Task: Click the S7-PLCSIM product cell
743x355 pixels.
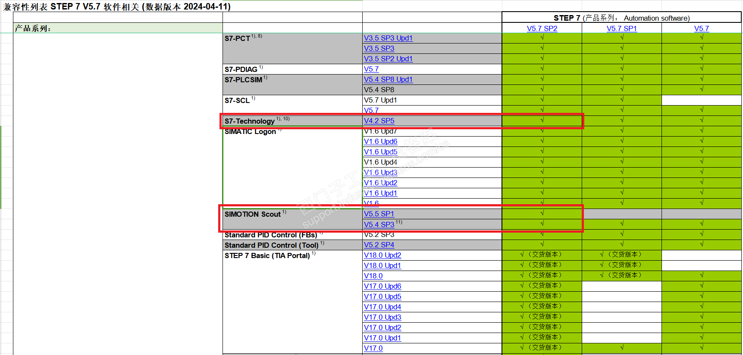Action: click(x=292, y=84)
